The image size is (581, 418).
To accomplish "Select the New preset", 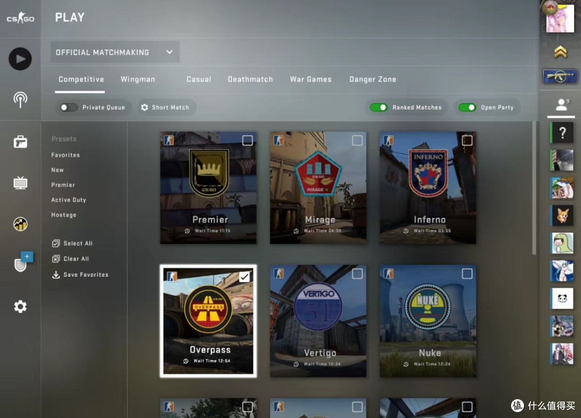I will (58, 170).
